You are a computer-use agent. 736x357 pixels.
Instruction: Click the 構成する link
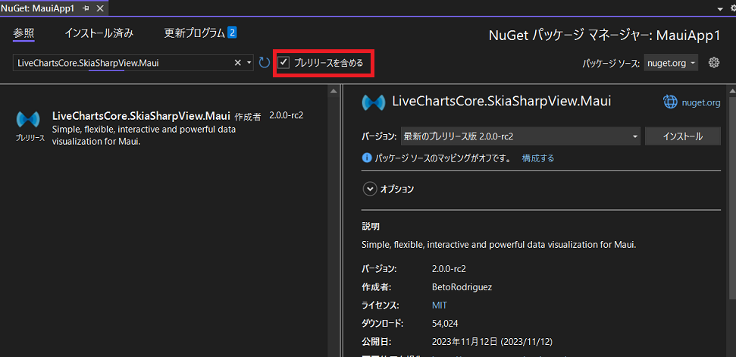(538, 158)
